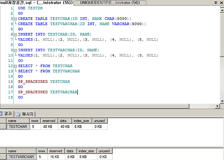This screenshot has height=160, width=224.
Task: Click SP_SPACEUSED TESTVARCHAR on line 17
Action: tap(48, 92)
